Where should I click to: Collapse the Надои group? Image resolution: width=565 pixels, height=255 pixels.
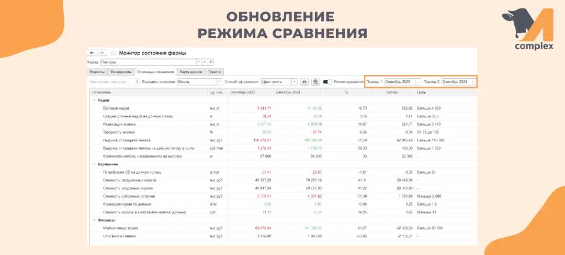[x=94, y=100]
